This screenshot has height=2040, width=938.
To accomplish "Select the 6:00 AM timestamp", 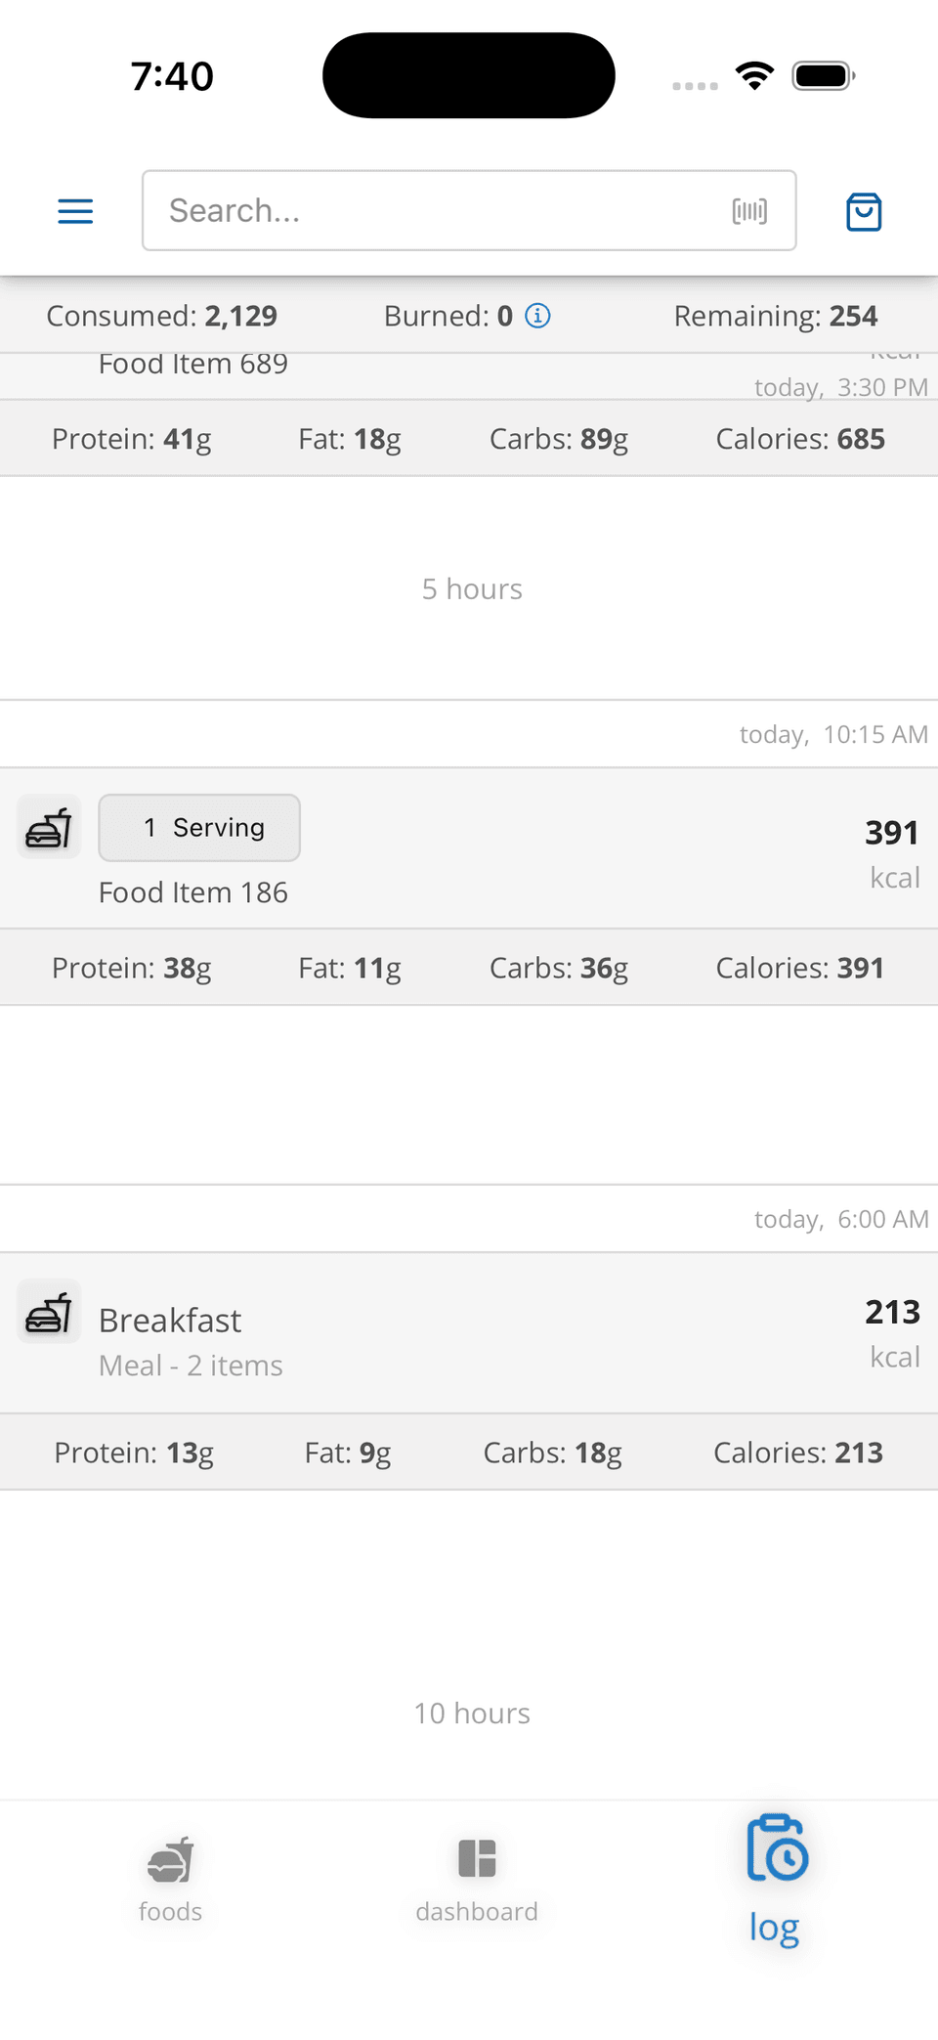I will (x=840, y=1220).
